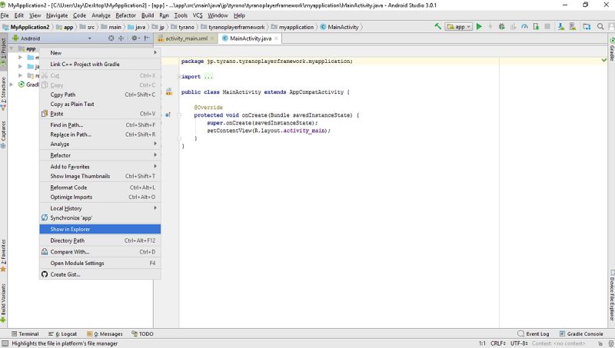Open Project Structure toolbar icon

(587, 27)
